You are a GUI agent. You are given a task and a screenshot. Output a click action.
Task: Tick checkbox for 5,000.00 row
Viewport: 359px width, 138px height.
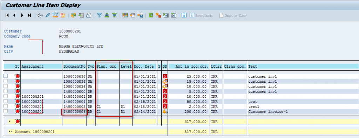[6, 91]
